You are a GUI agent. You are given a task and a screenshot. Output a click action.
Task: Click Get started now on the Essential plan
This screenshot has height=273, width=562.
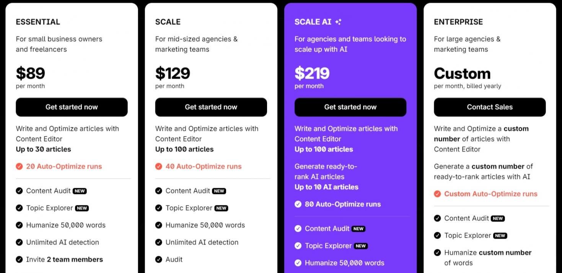[x=72, y=107]
